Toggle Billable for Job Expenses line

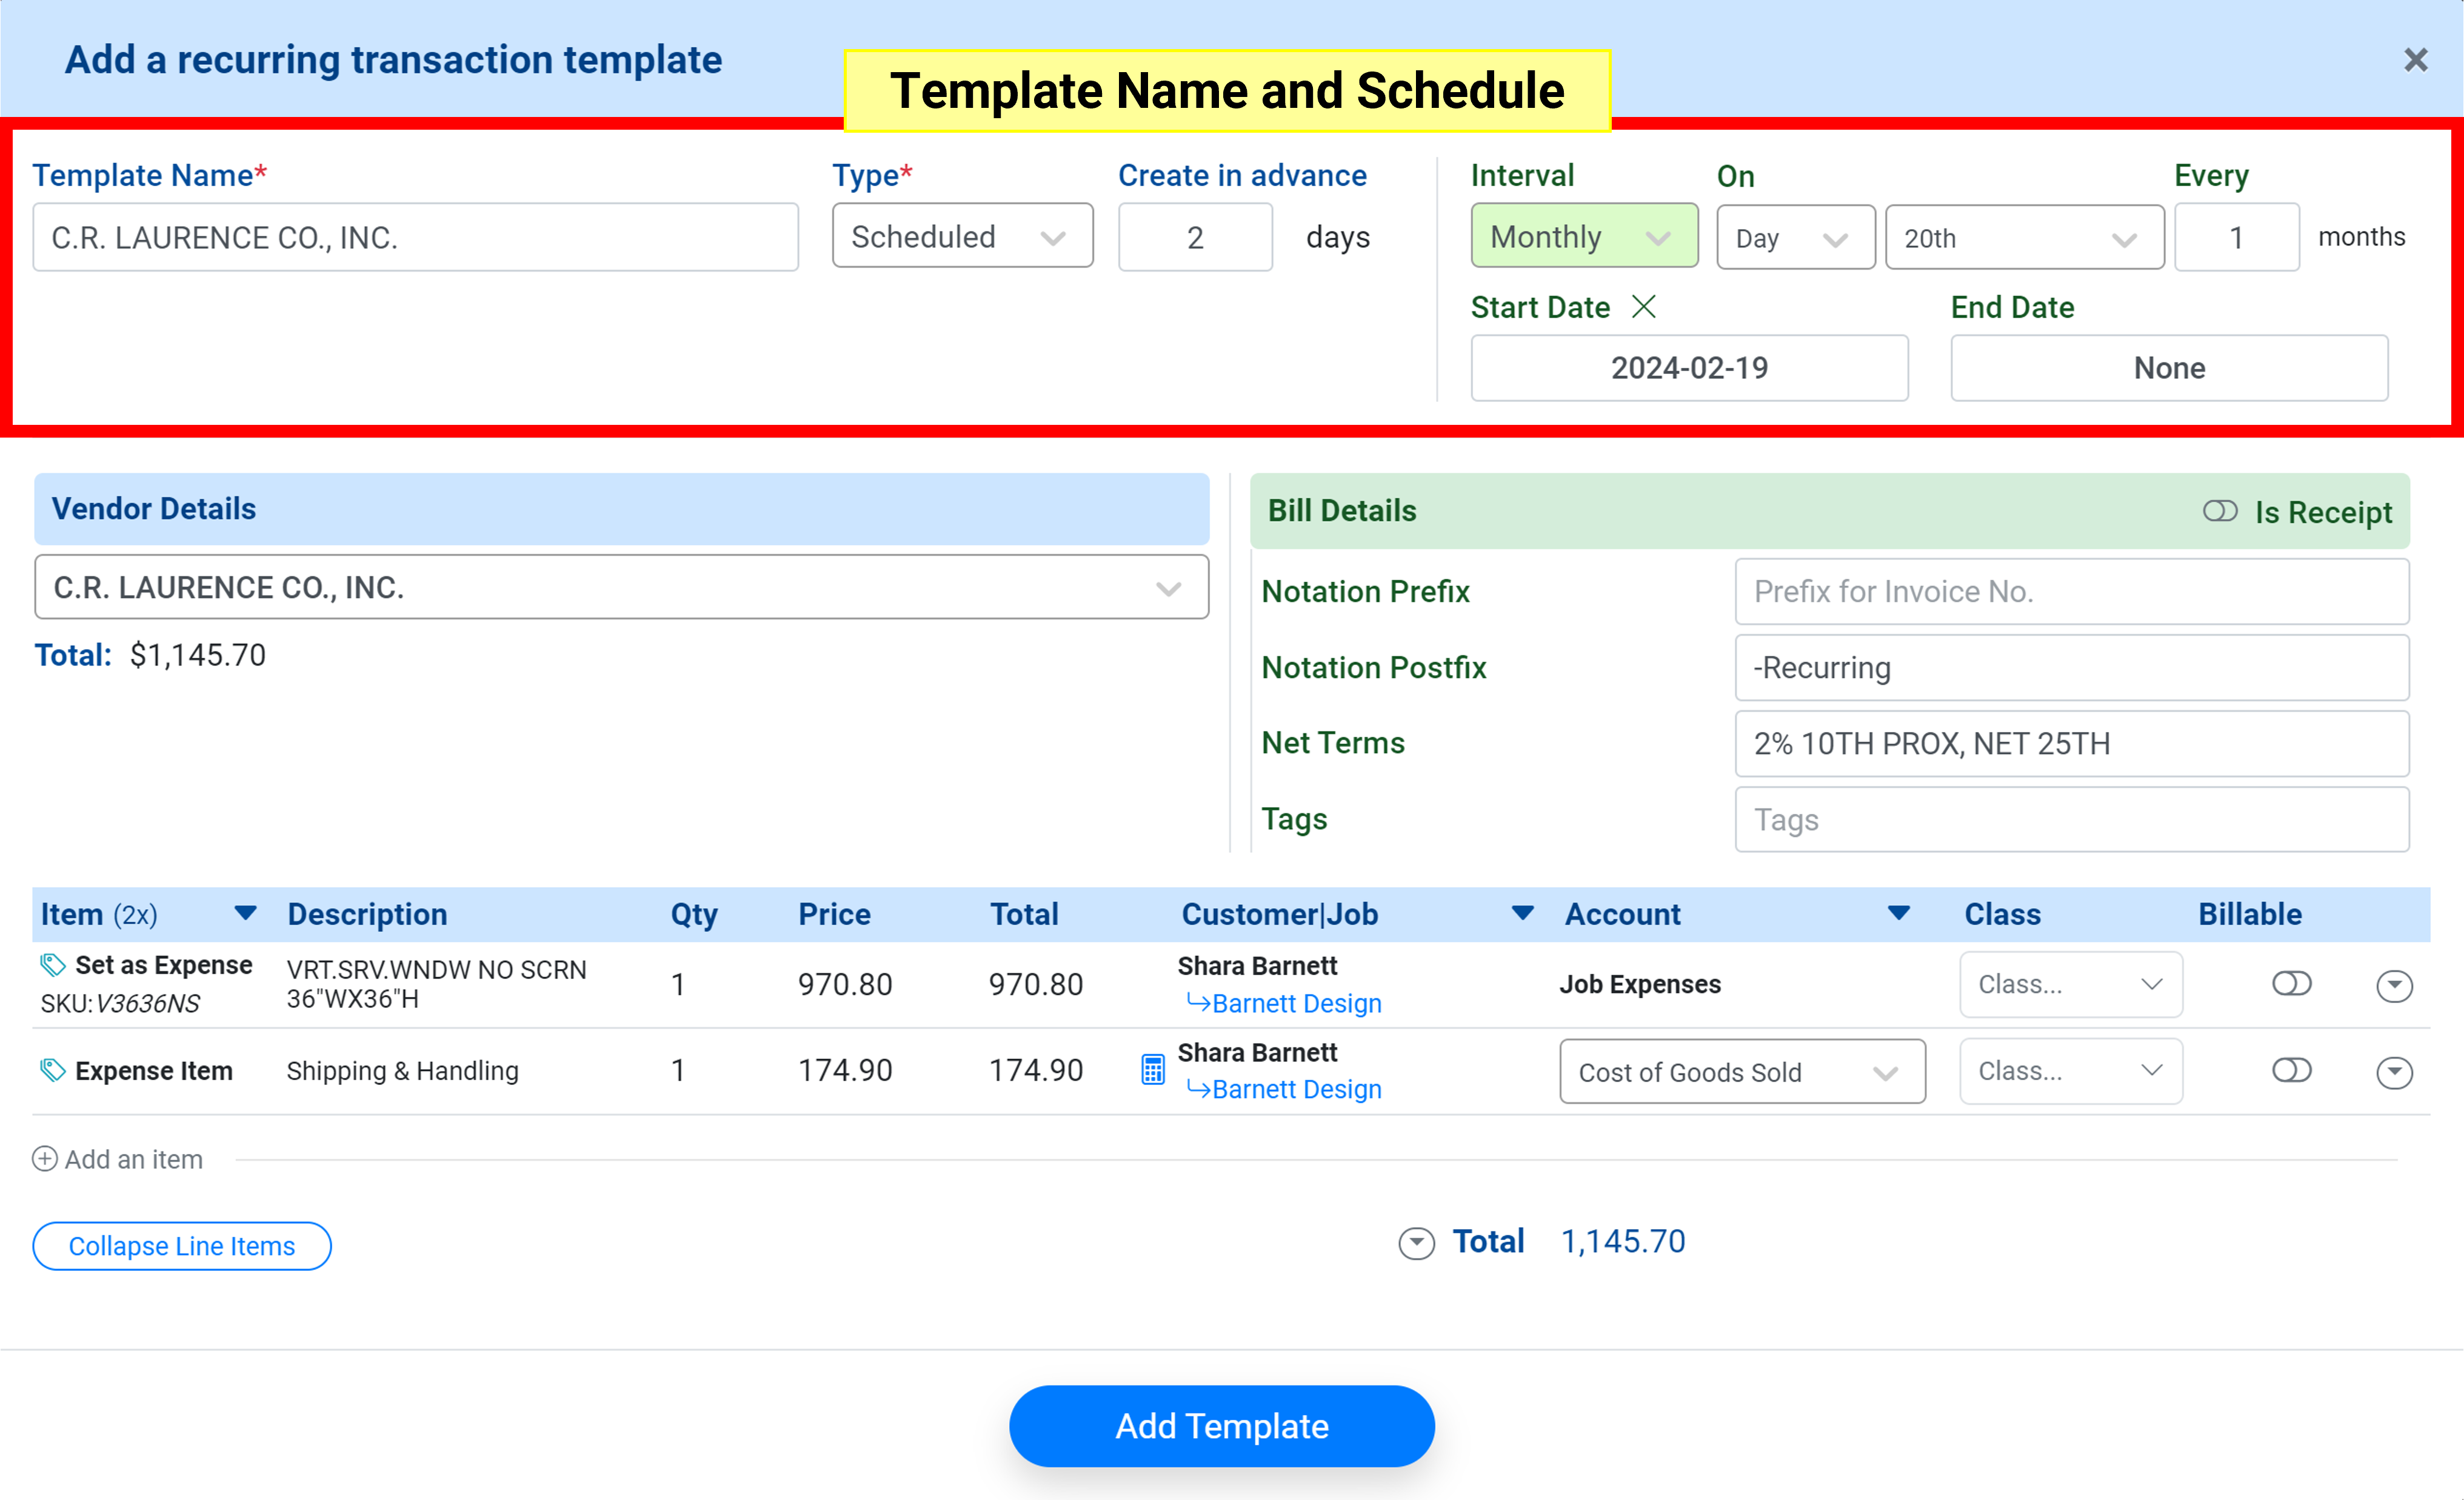(2291, 984)
